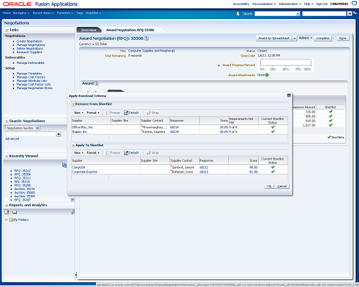Switch to the Overview tab

coord(89,30)
